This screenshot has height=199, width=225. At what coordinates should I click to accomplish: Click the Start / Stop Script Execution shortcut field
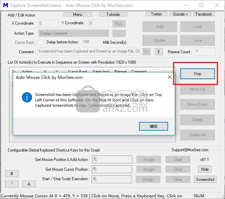(112, 179)
